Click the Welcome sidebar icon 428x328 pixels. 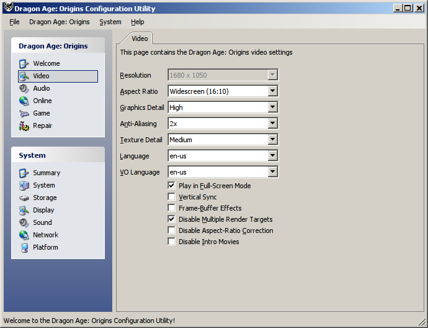tap(24, 64)
